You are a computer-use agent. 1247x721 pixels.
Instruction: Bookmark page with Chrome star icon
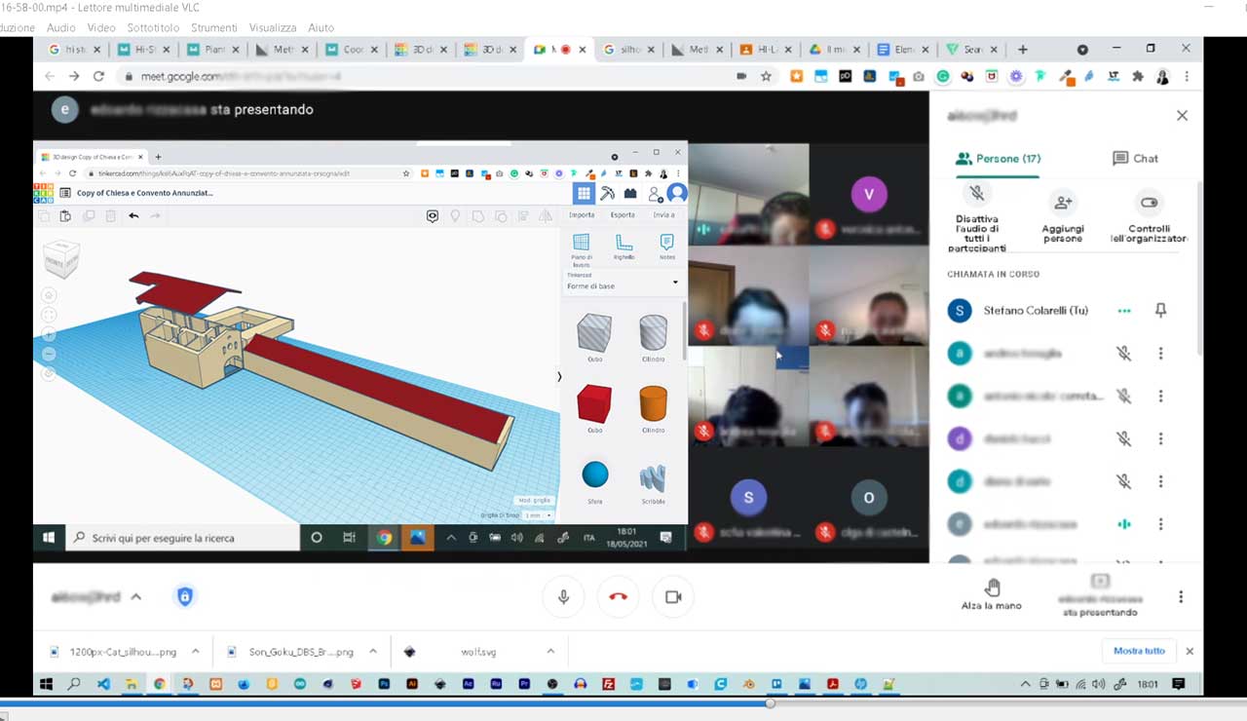coord(766,76)
